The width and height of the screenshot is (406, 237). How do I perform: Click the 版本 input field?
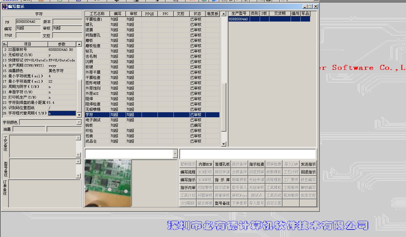click(67, 22)
